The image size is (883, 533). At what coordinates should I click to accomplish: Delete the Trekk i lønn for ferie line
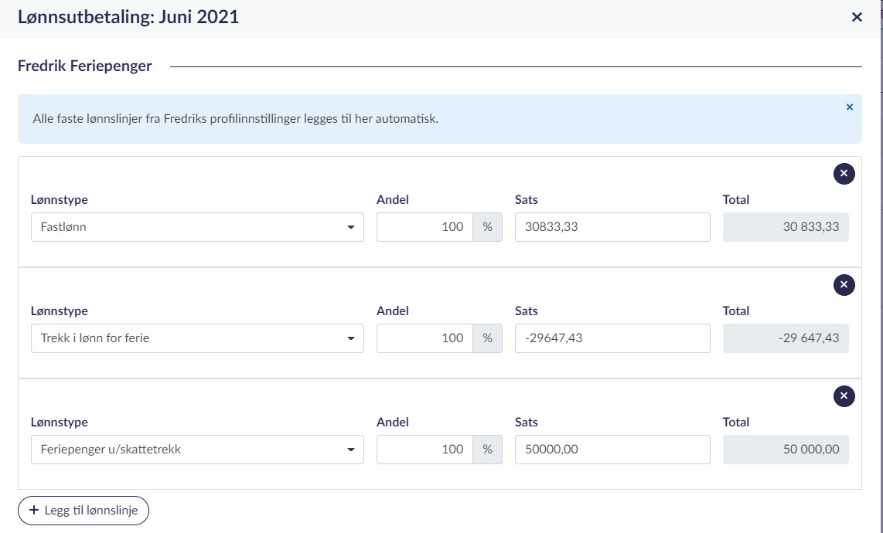point(844,285)
